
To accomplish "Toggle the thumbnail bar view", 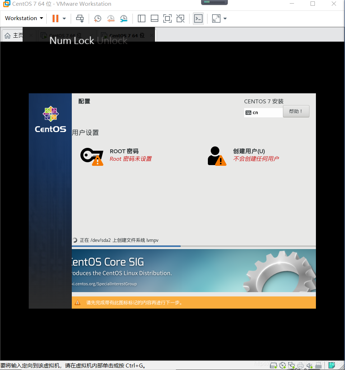I will tap(154, 18).
